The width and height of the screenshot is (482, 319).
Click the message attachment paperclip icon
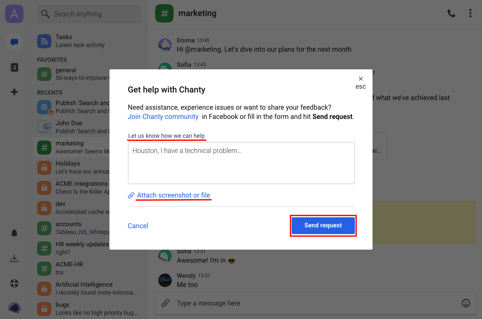pyautogui.click(x=166, y=303)
